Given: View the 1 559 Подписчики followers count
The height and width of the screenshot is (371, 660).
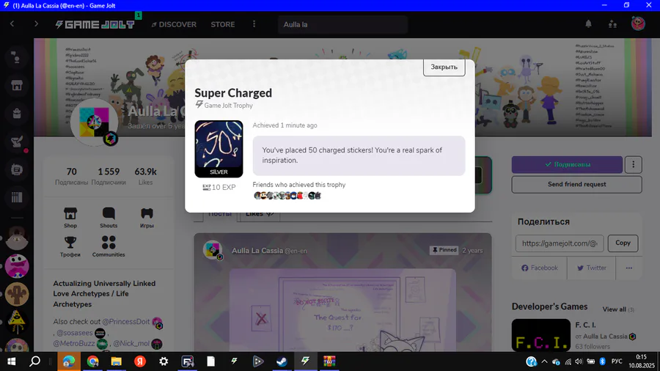Looking at the screenshot, I should click(x=109, y=176).
